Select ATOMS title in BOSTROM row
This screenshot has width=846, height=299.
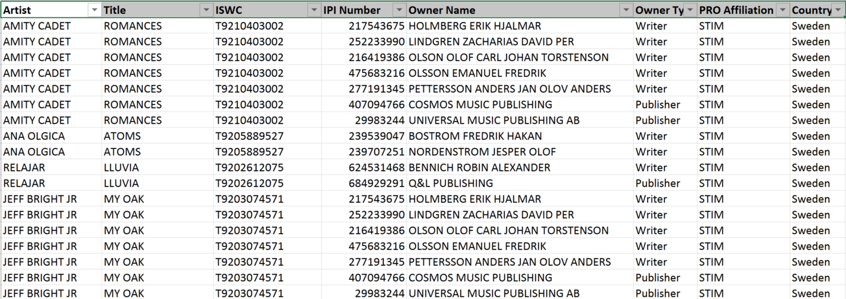click(x=158, y=136)
